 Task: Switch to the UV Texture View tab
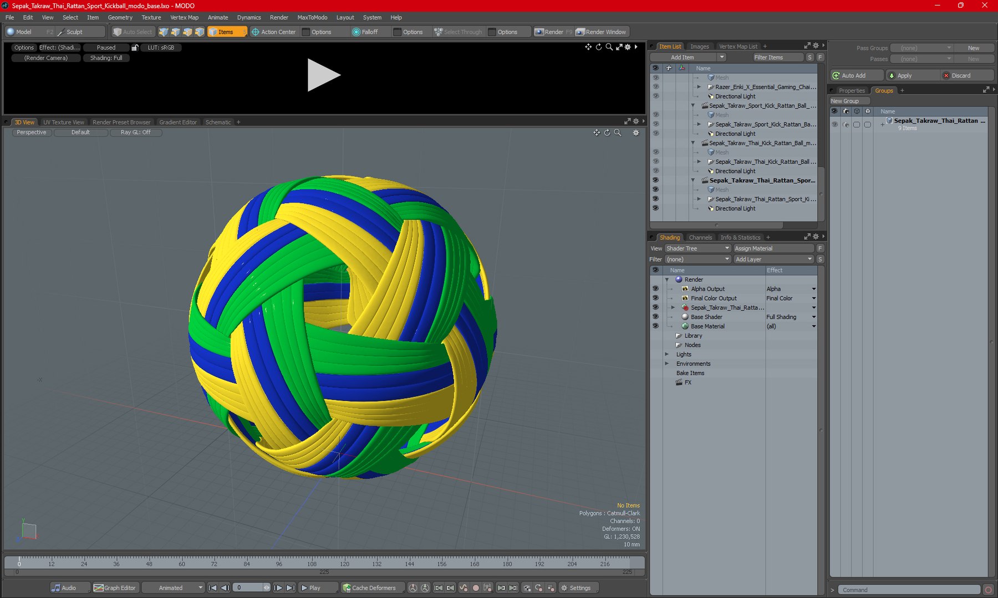click(x=64, y=122)
